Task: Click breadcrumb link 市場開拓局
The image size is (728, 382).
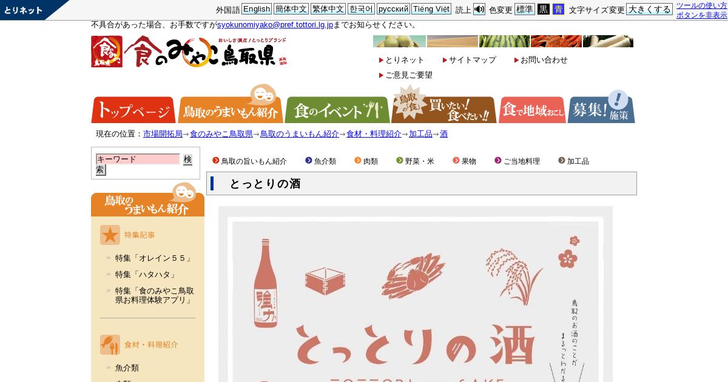Action: coord(163,134)
